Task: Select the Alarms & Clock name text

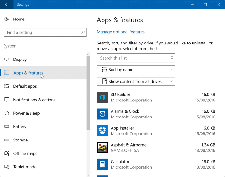Action: tap(125, 111)
